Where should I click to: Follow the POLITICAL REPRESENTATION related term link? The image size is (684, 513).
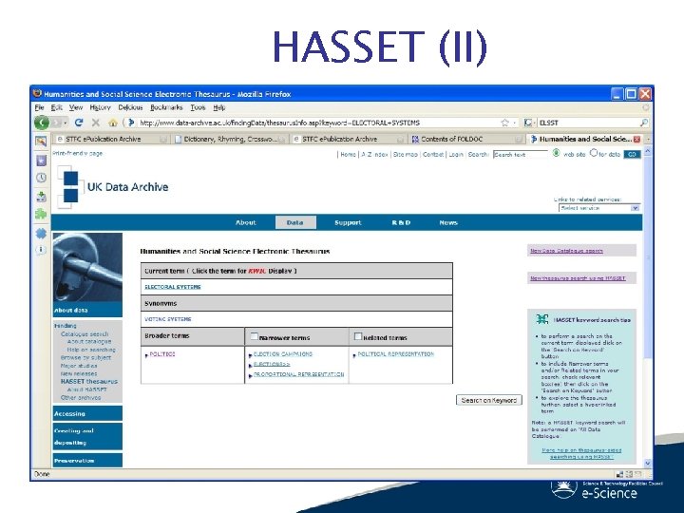click(x=395, y=354)
